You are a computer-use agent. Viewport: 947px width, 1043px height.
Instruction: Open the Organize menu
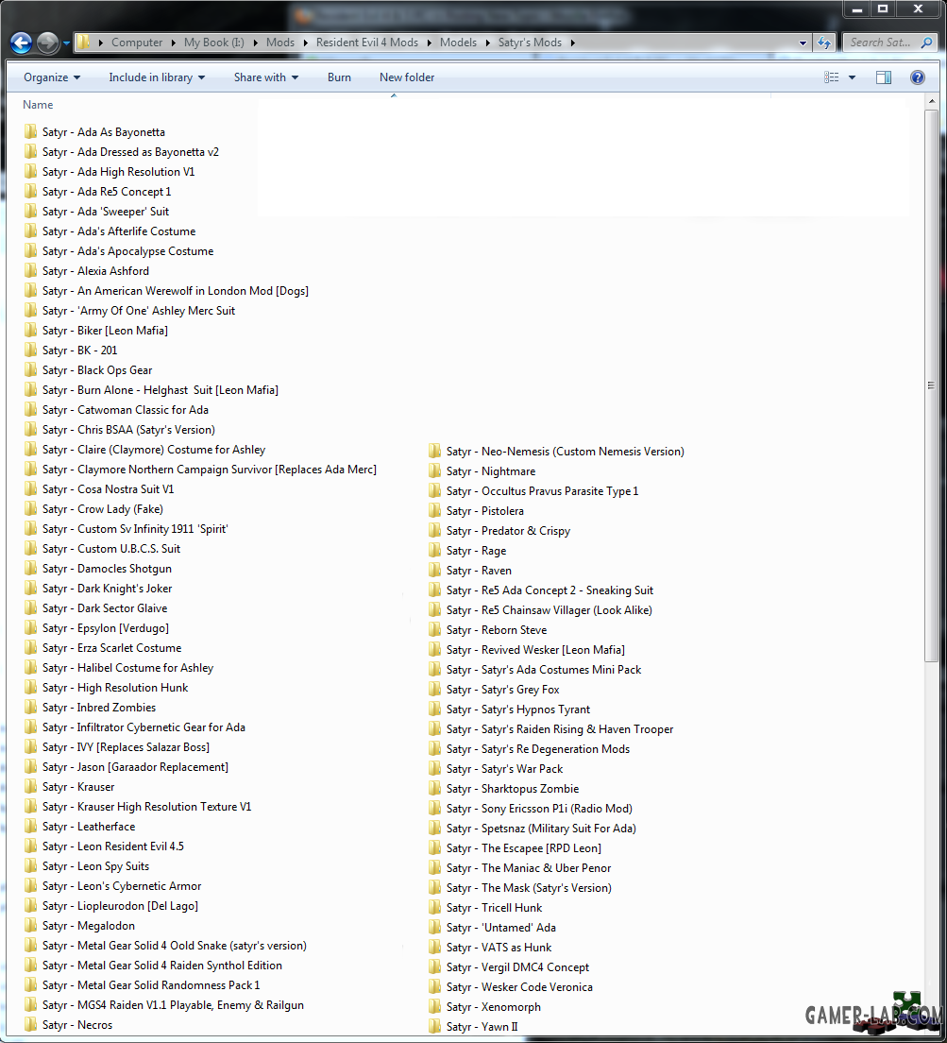pos(52,77)
